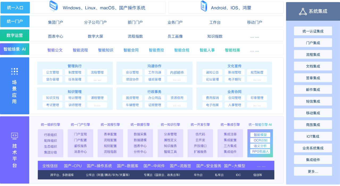The image size is (340, 186).
Task: Select the 数字运营 label tab
Action: (15, 35)
